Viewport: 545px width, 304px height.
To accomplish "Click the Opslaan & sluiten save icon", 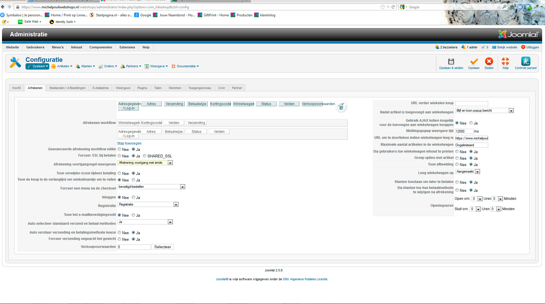I will [x=451, y=62].
